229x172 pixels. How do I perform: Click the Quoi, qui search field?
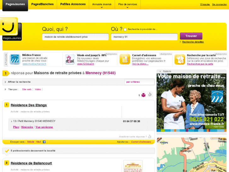coord(75,37)
